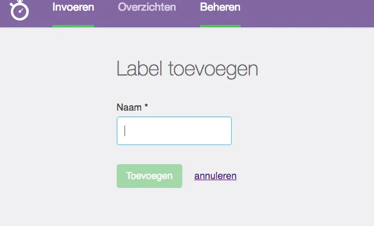Click the green underline beneath Beheren

point(220,26)
